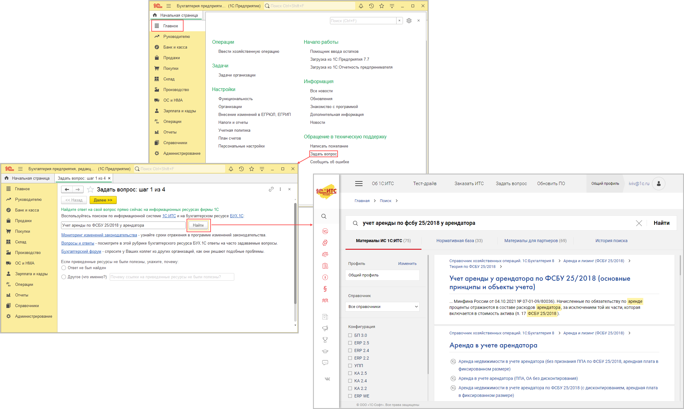684x409 pixels.
Task: Expand the 'Все справочники' dropdown
Action: 382,307
